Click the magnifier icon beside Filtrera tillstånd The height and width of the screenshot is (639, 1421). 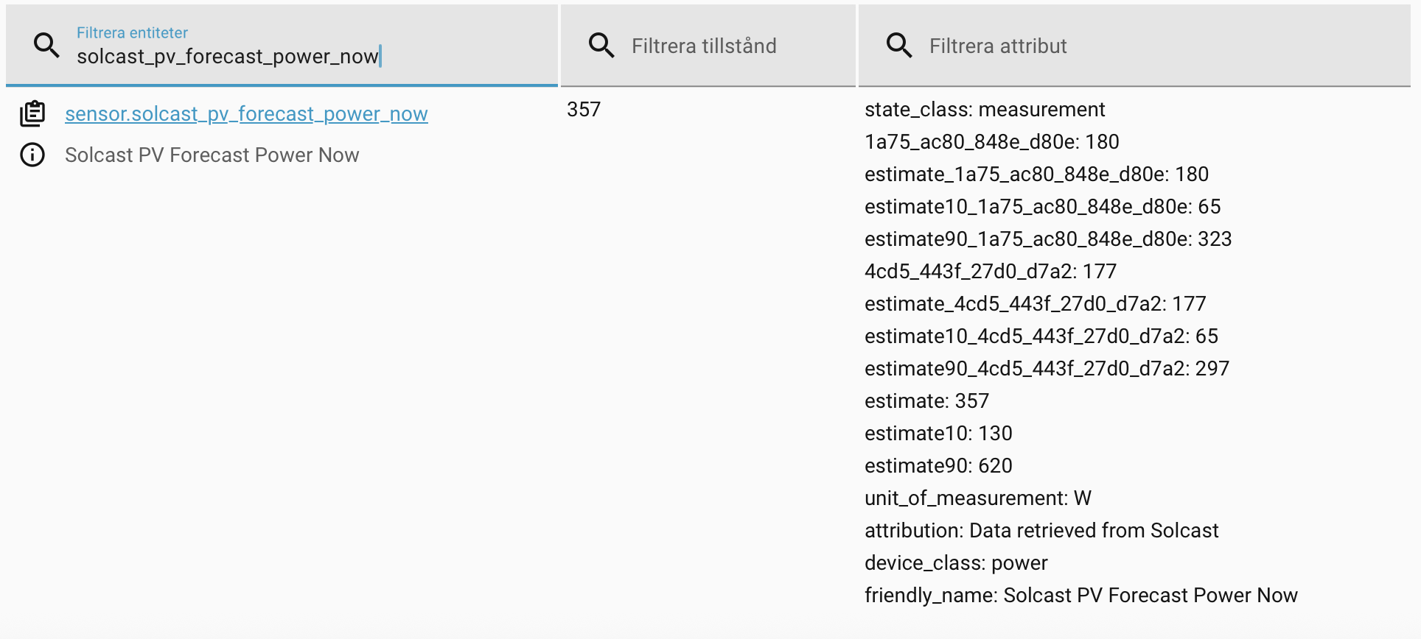coord(601,46)
